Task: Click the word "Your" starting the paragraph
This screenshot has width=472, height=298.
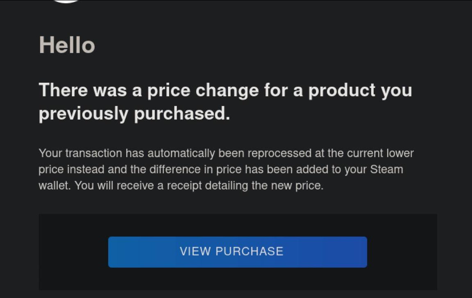Action: click(50, 154)
